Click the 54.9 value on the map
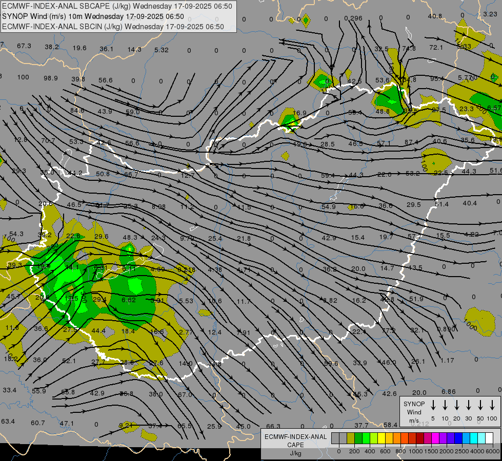 pos(329,206)
